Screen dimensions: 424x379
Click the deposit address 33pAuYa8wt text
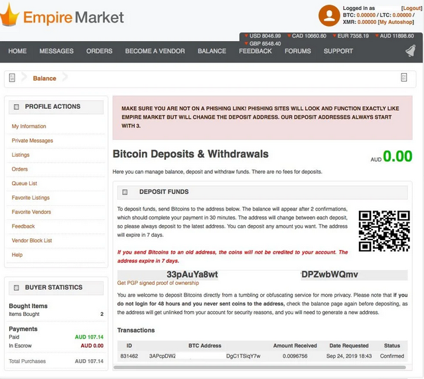[192, 275]
